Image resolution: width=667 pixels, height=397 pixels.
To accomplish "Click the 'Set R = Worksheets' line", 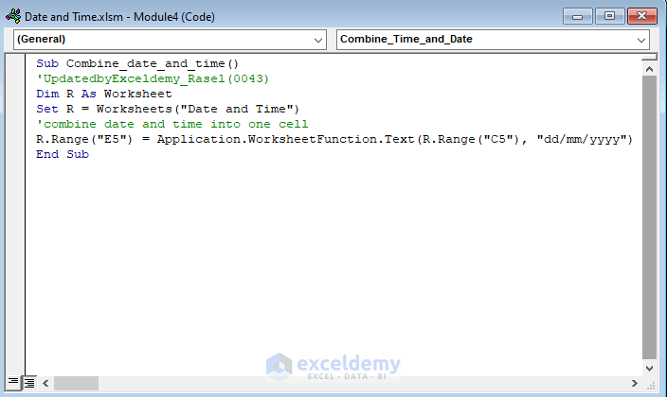I will point(168,109).
